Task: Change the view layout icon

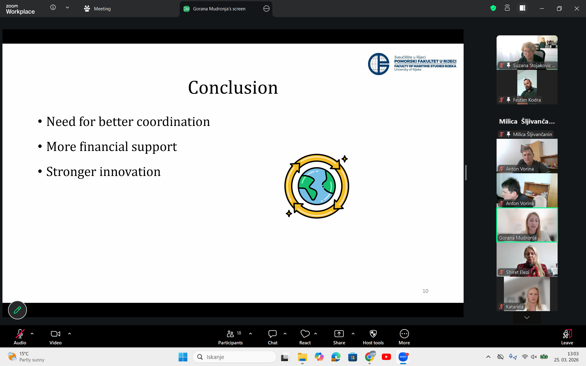Action: [523, 8]
